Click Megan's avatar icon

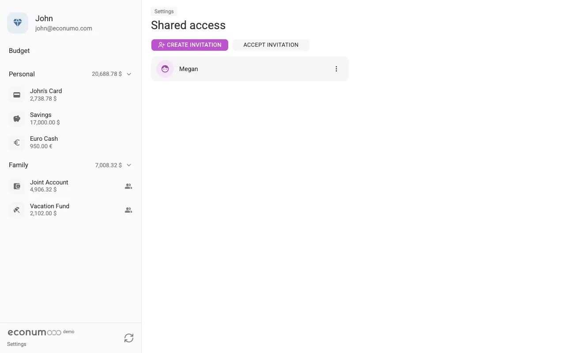coord(165,69)
